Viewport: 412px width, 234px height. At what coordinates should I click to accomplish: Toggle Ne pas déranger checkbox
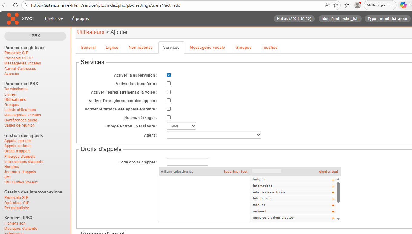169,117
